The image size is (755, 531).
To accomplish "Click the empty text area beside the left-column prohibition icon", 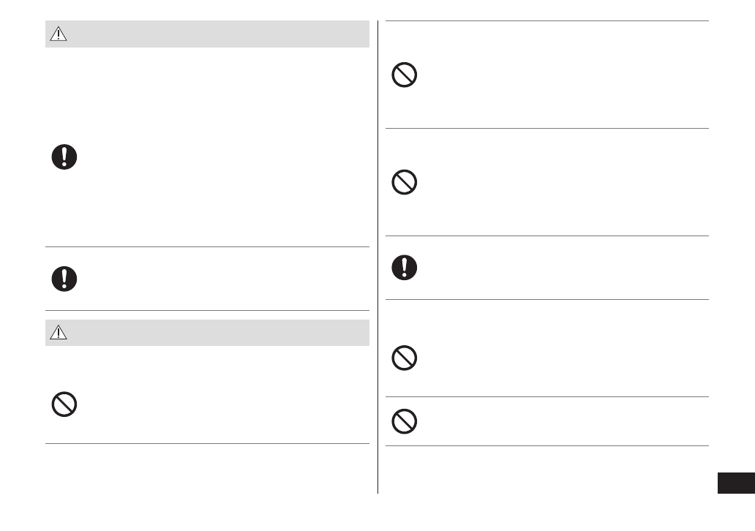I will tap(219, 404).
